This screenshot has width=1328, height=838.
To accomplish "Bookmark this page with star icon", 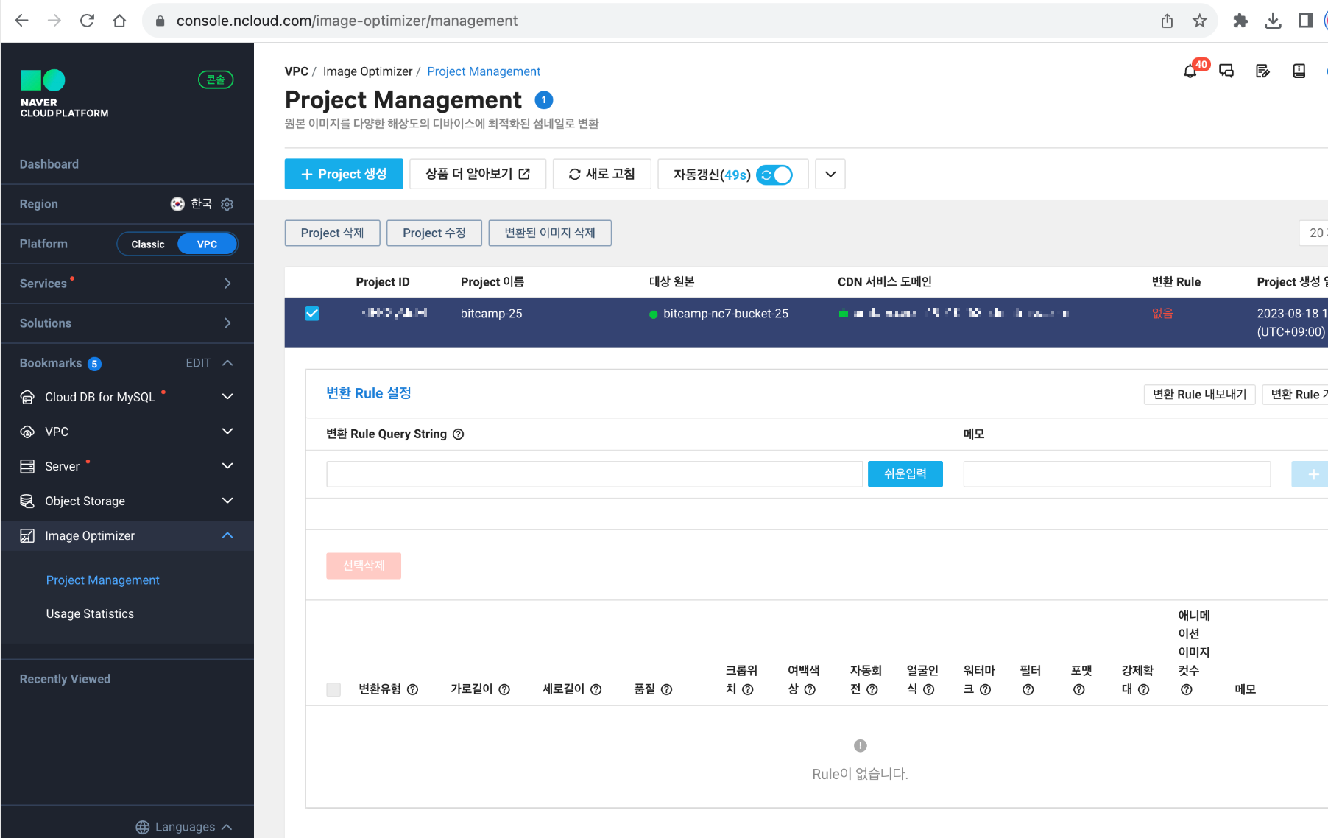I will pyautogui.click(x=1200, y=21).
